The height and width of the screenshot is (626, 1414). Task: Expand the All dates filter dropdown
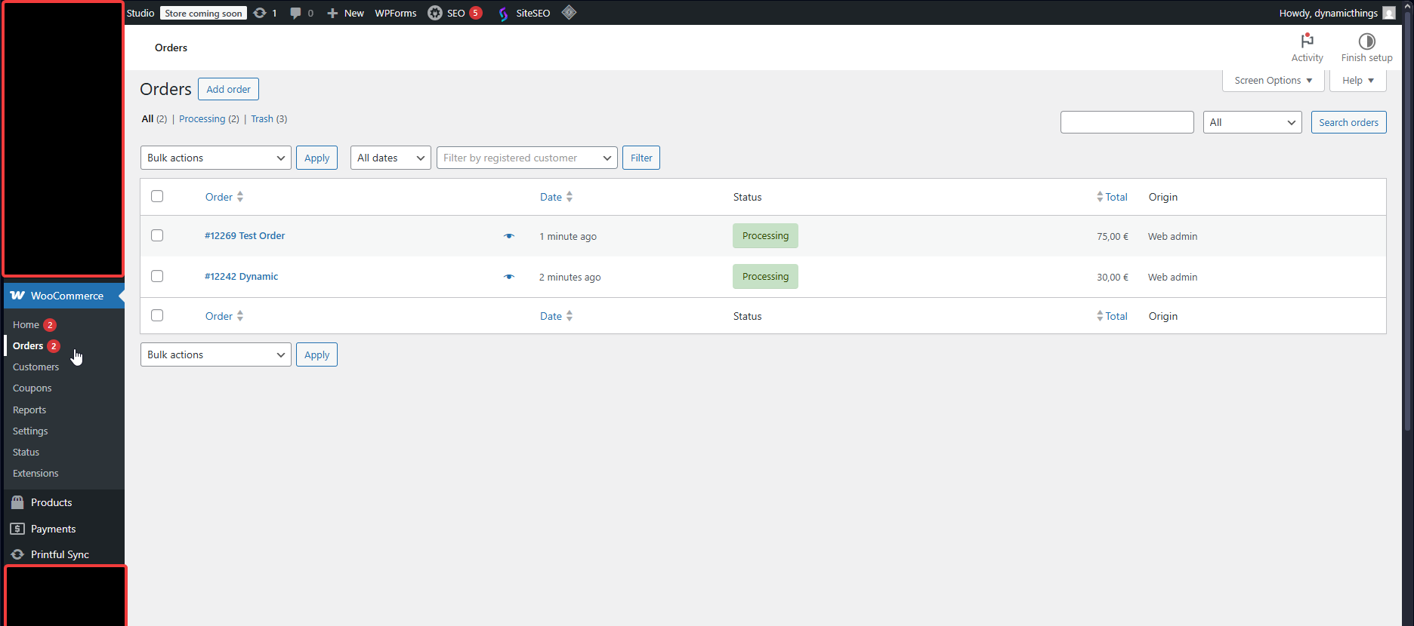(391, 158)
